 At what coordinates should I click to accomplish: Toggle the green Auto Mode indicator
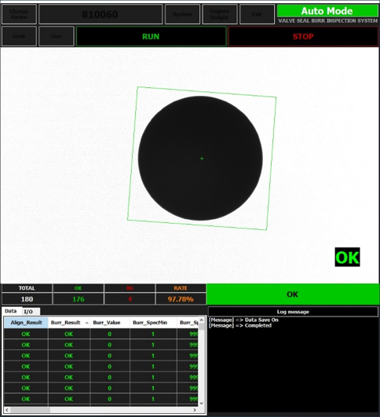(327, 11)
